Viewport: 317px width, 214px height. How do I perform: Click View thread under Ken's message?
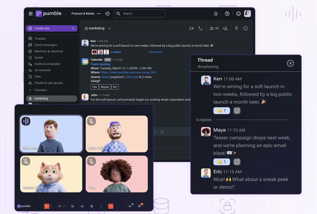[155, 52]
